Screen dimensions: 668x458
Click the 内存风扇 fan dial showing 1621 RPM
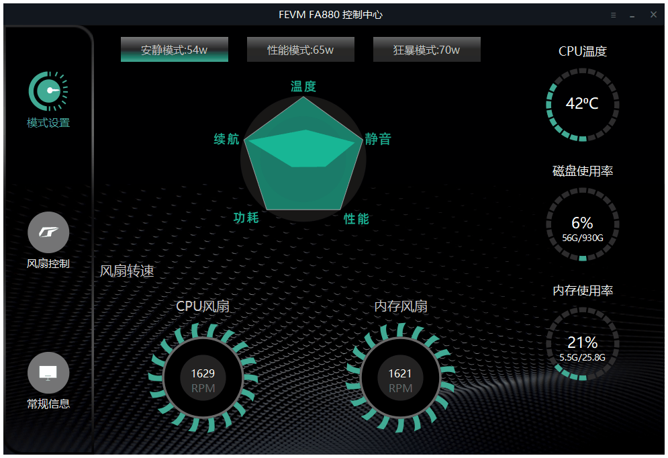pos(400,379)
